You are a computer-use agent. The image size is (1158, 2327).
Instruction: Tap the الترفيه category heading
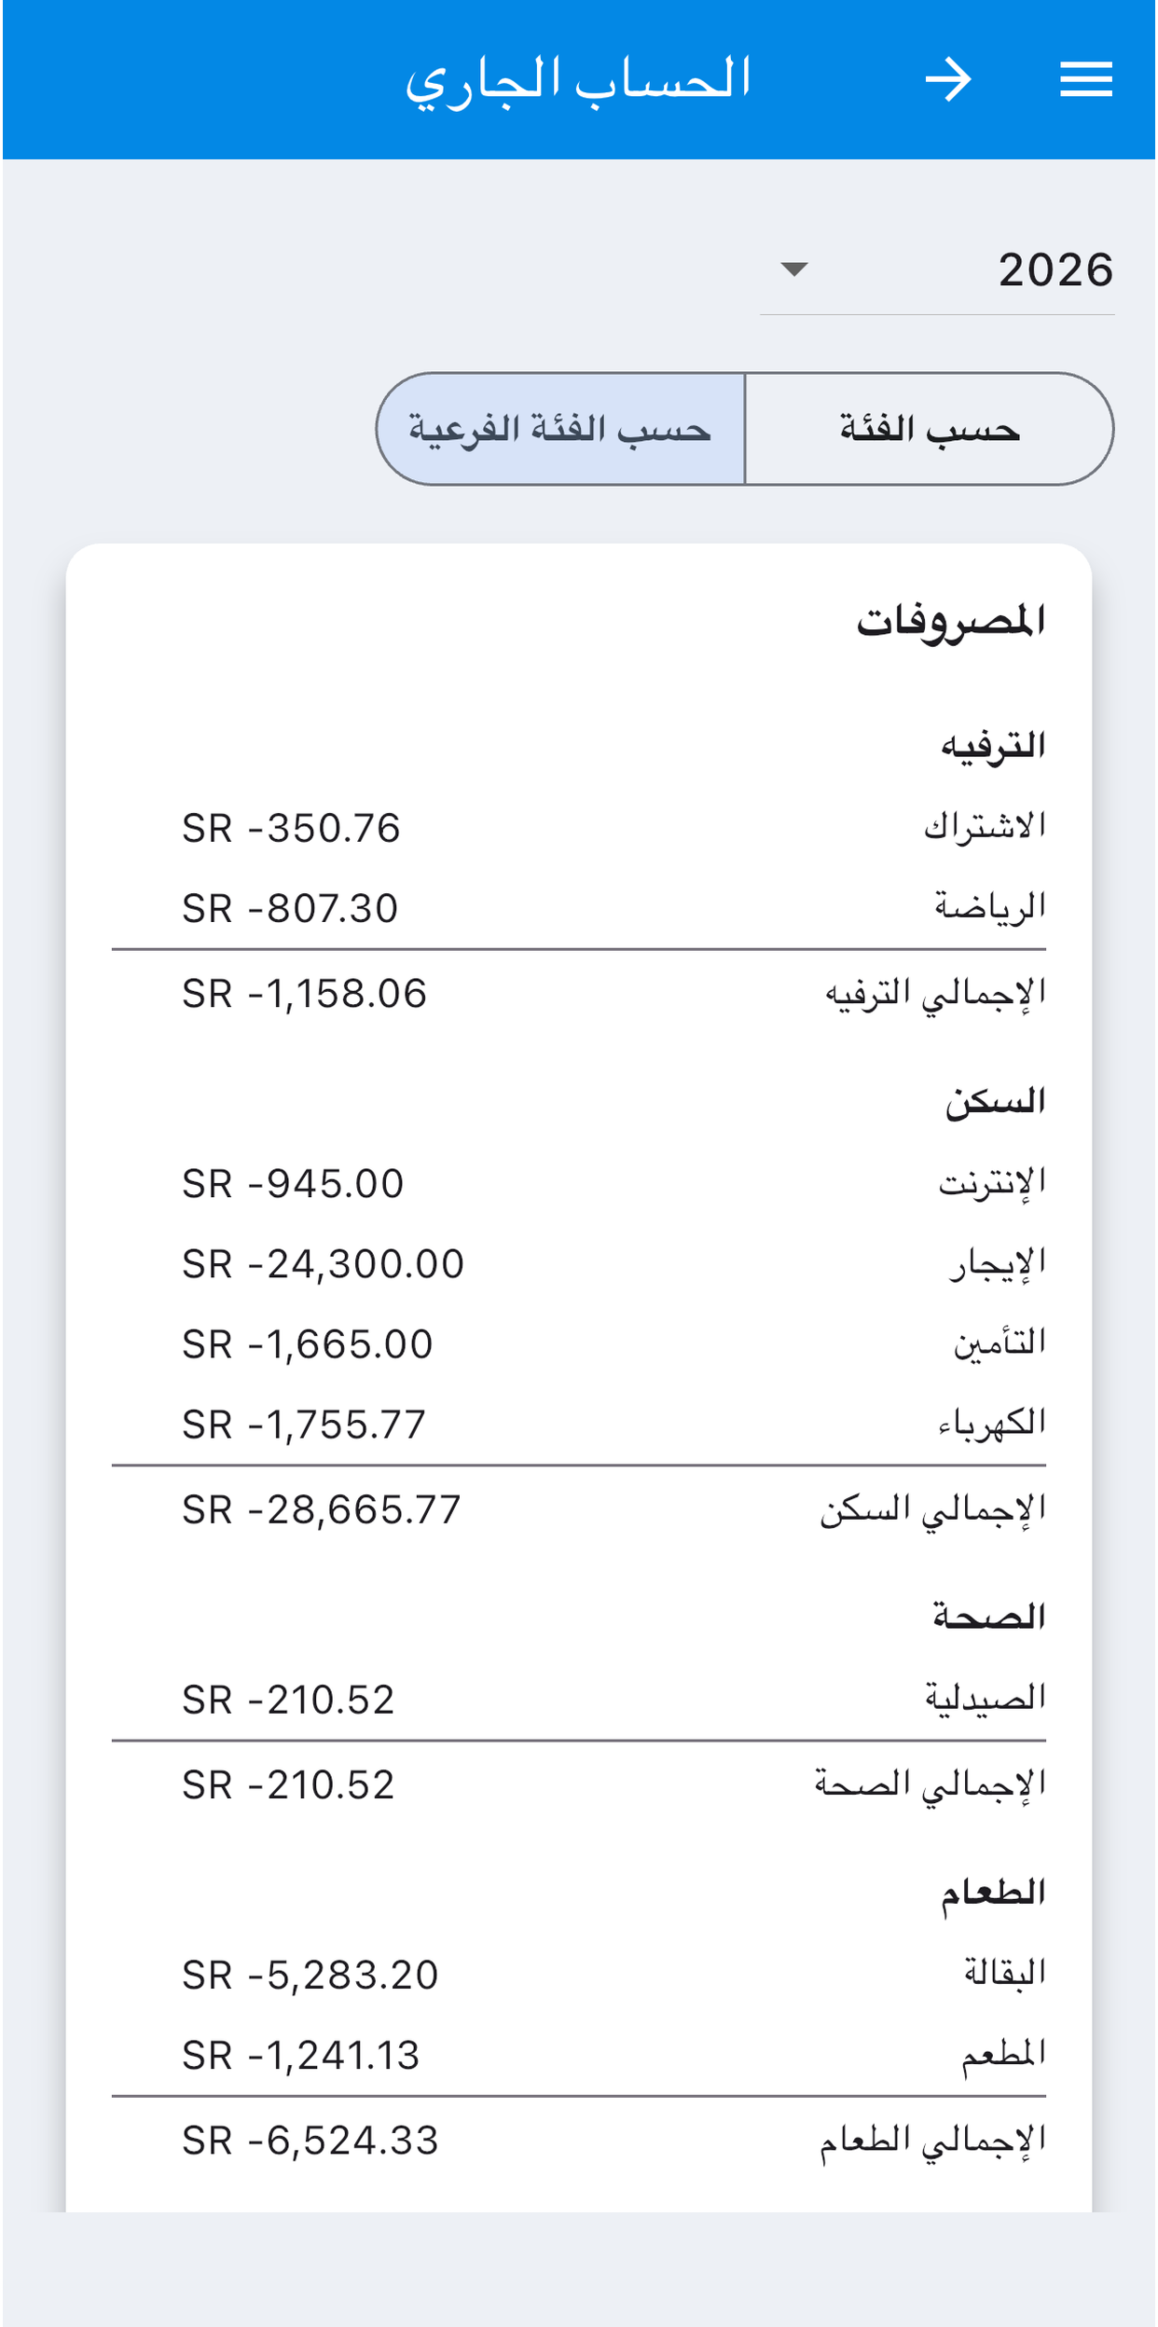pos(993,746)
